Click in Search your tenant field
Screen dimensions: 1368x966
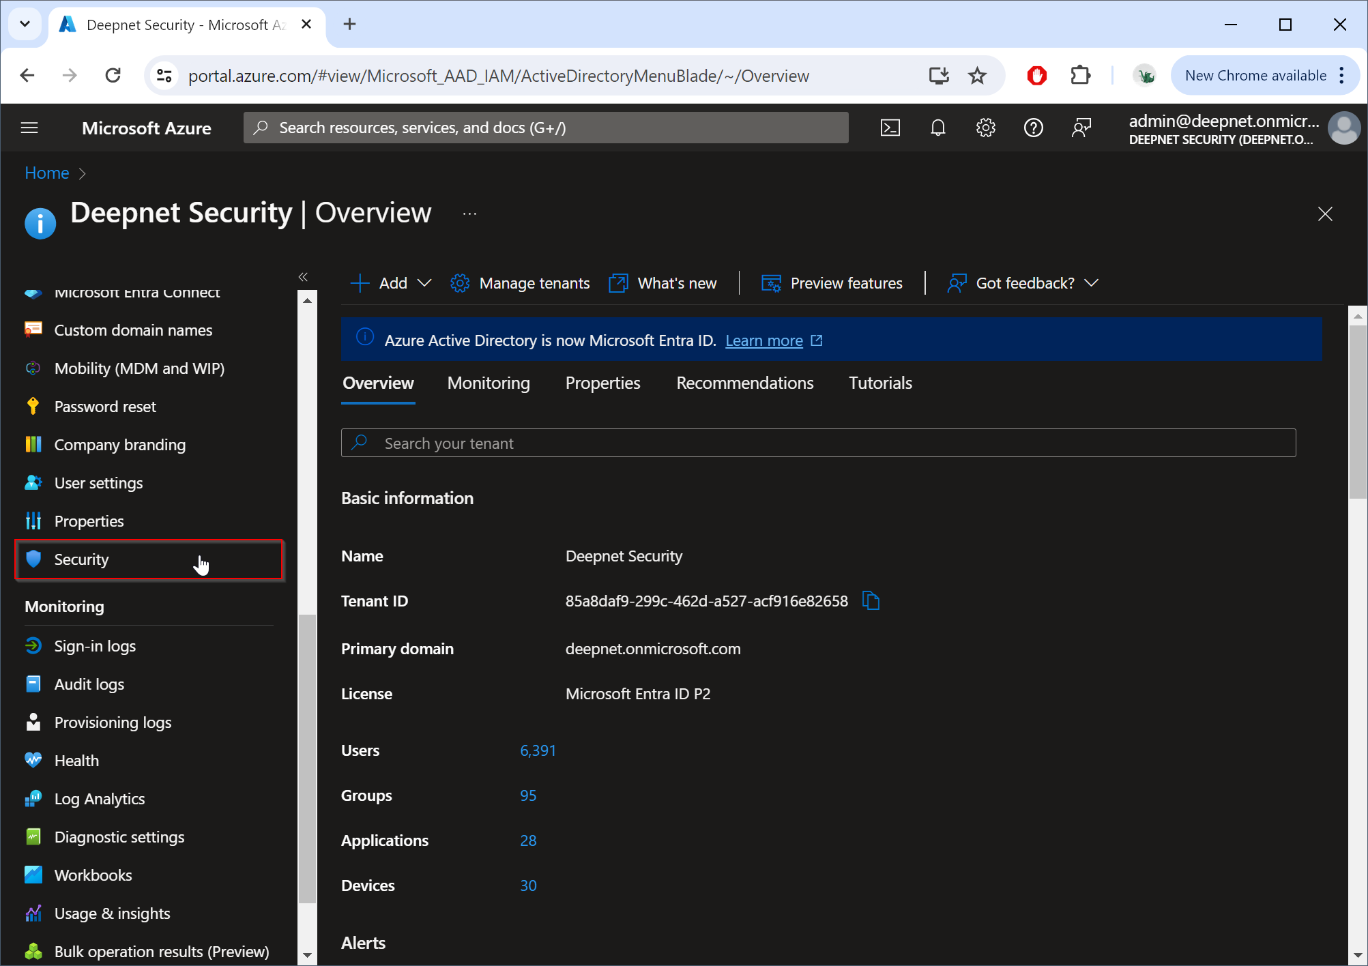[x=819, y=443]
